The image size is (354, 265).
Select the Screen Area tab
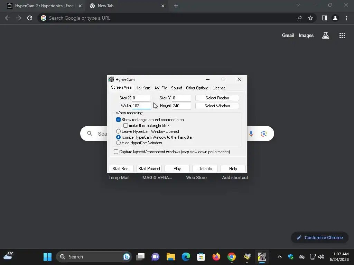pyautogui.click(x=121, y=87)
